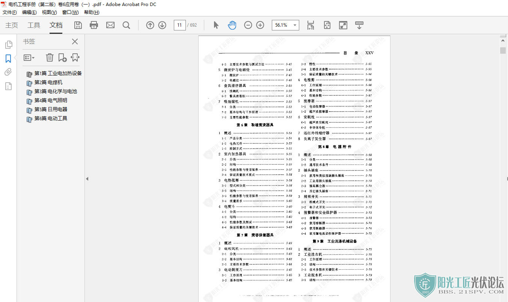
Task: Zoom out with the minus button
Action: tap(248, 25)
